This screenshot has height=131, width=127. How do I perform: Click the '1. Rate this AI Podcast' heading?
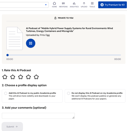coord(16,70)
